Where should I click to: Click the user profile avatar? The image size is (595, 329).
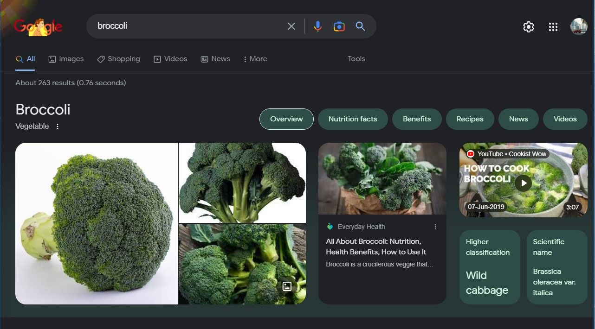(x=578, y=26)
